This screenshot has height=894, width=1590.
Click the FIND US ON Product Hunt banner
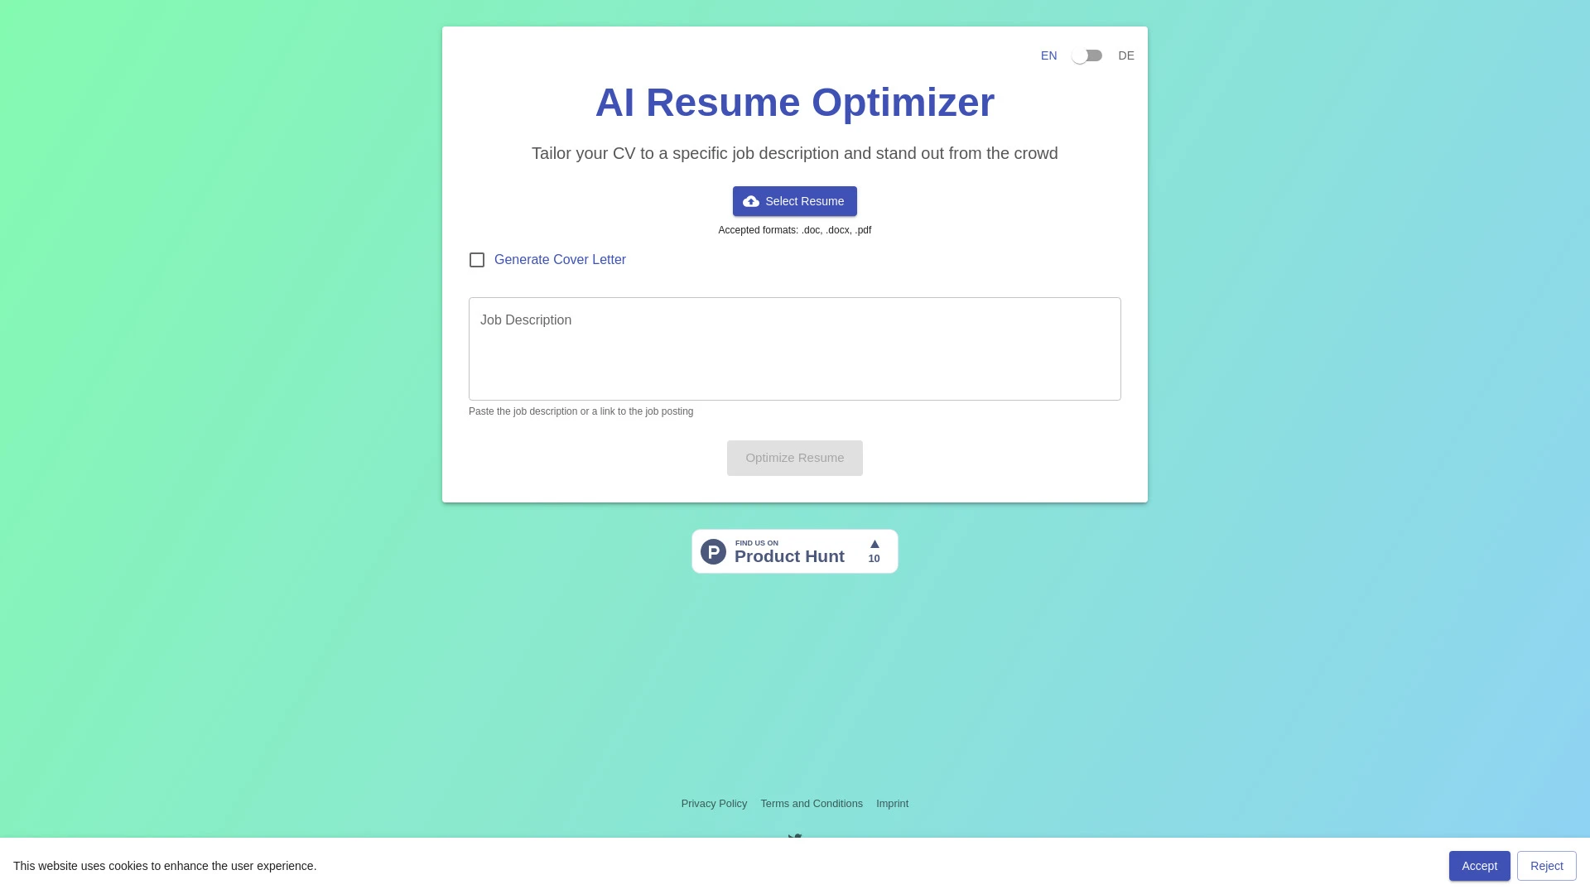[795, 551]
